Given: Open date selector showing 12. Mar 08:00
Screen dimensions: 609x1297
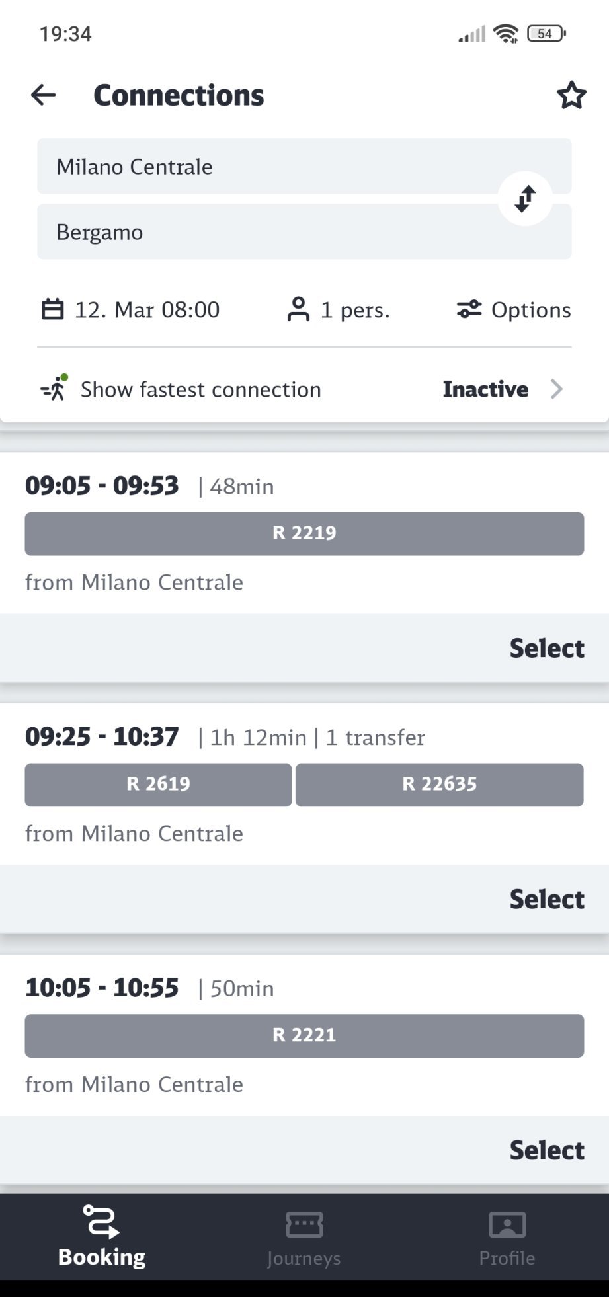Looking at the screenshot, I should [x=147, y=309].
